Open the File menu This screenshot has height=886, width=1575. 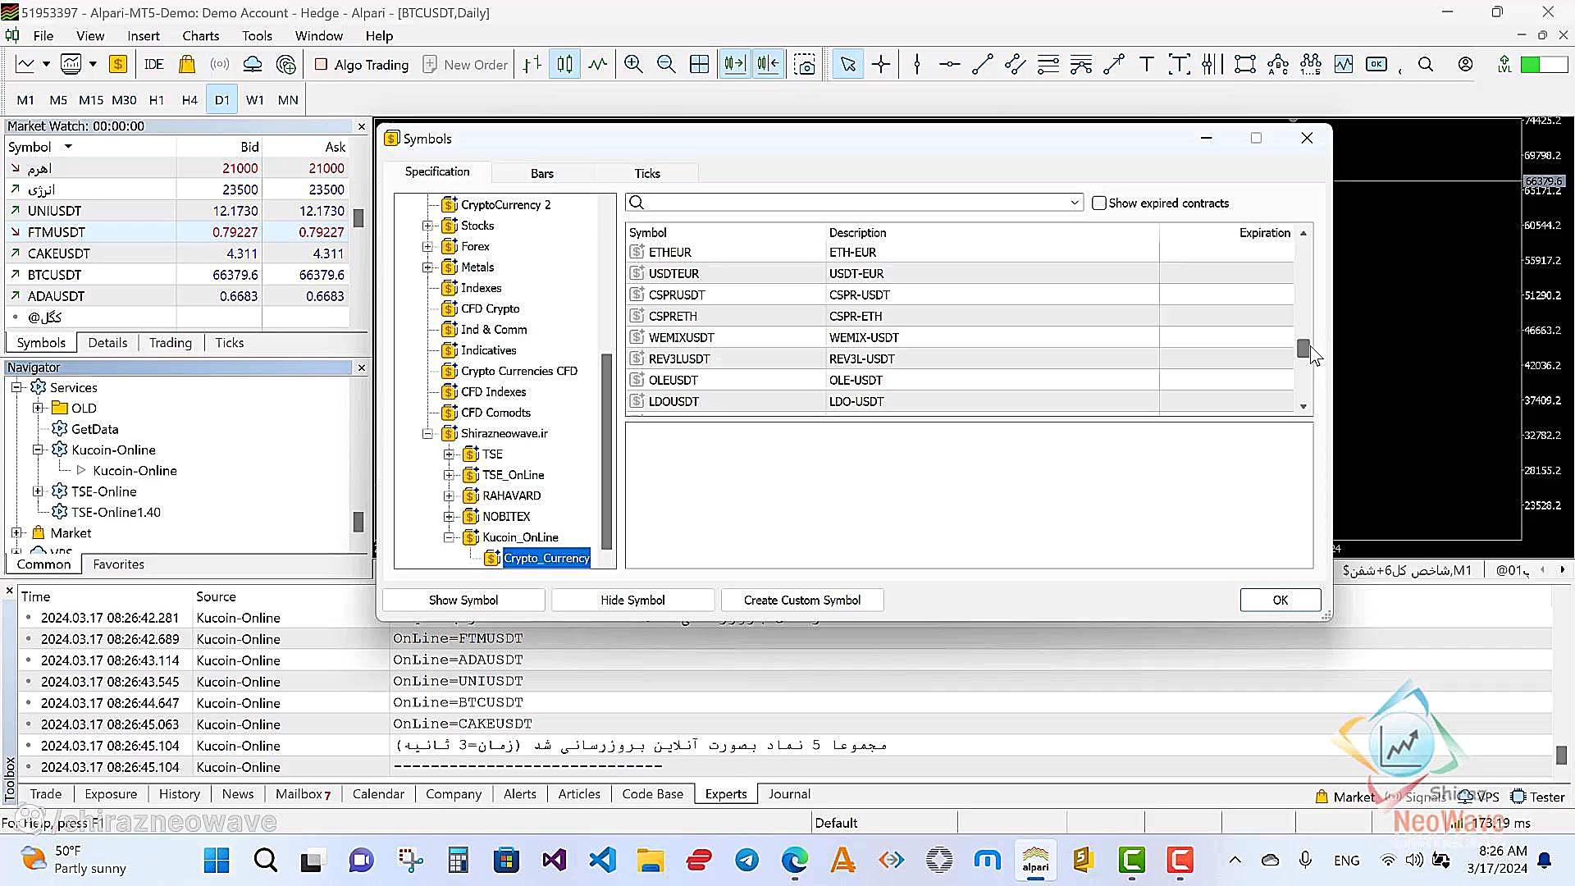tap(43, 36)
